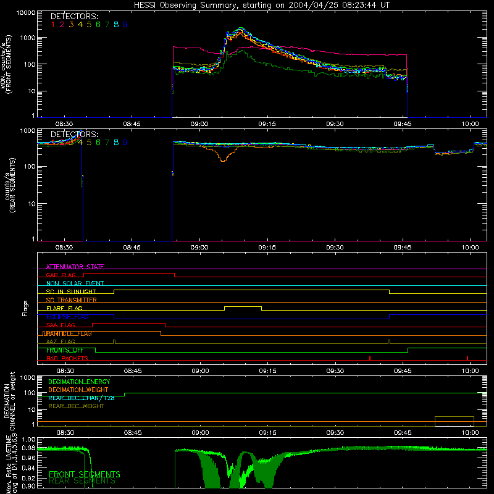This screenshot has width=494, height=494.
Task: Click 'DETECTORS:' heading in front-segments panel
Action: click(x=75, y=16)
